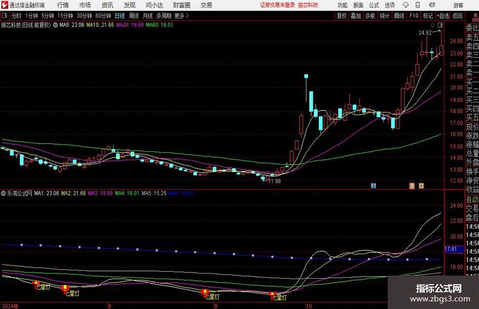Viewport: 479px width, 309px height.
Task: Click the 复权 toolbar button
Action: coord(342,16)
